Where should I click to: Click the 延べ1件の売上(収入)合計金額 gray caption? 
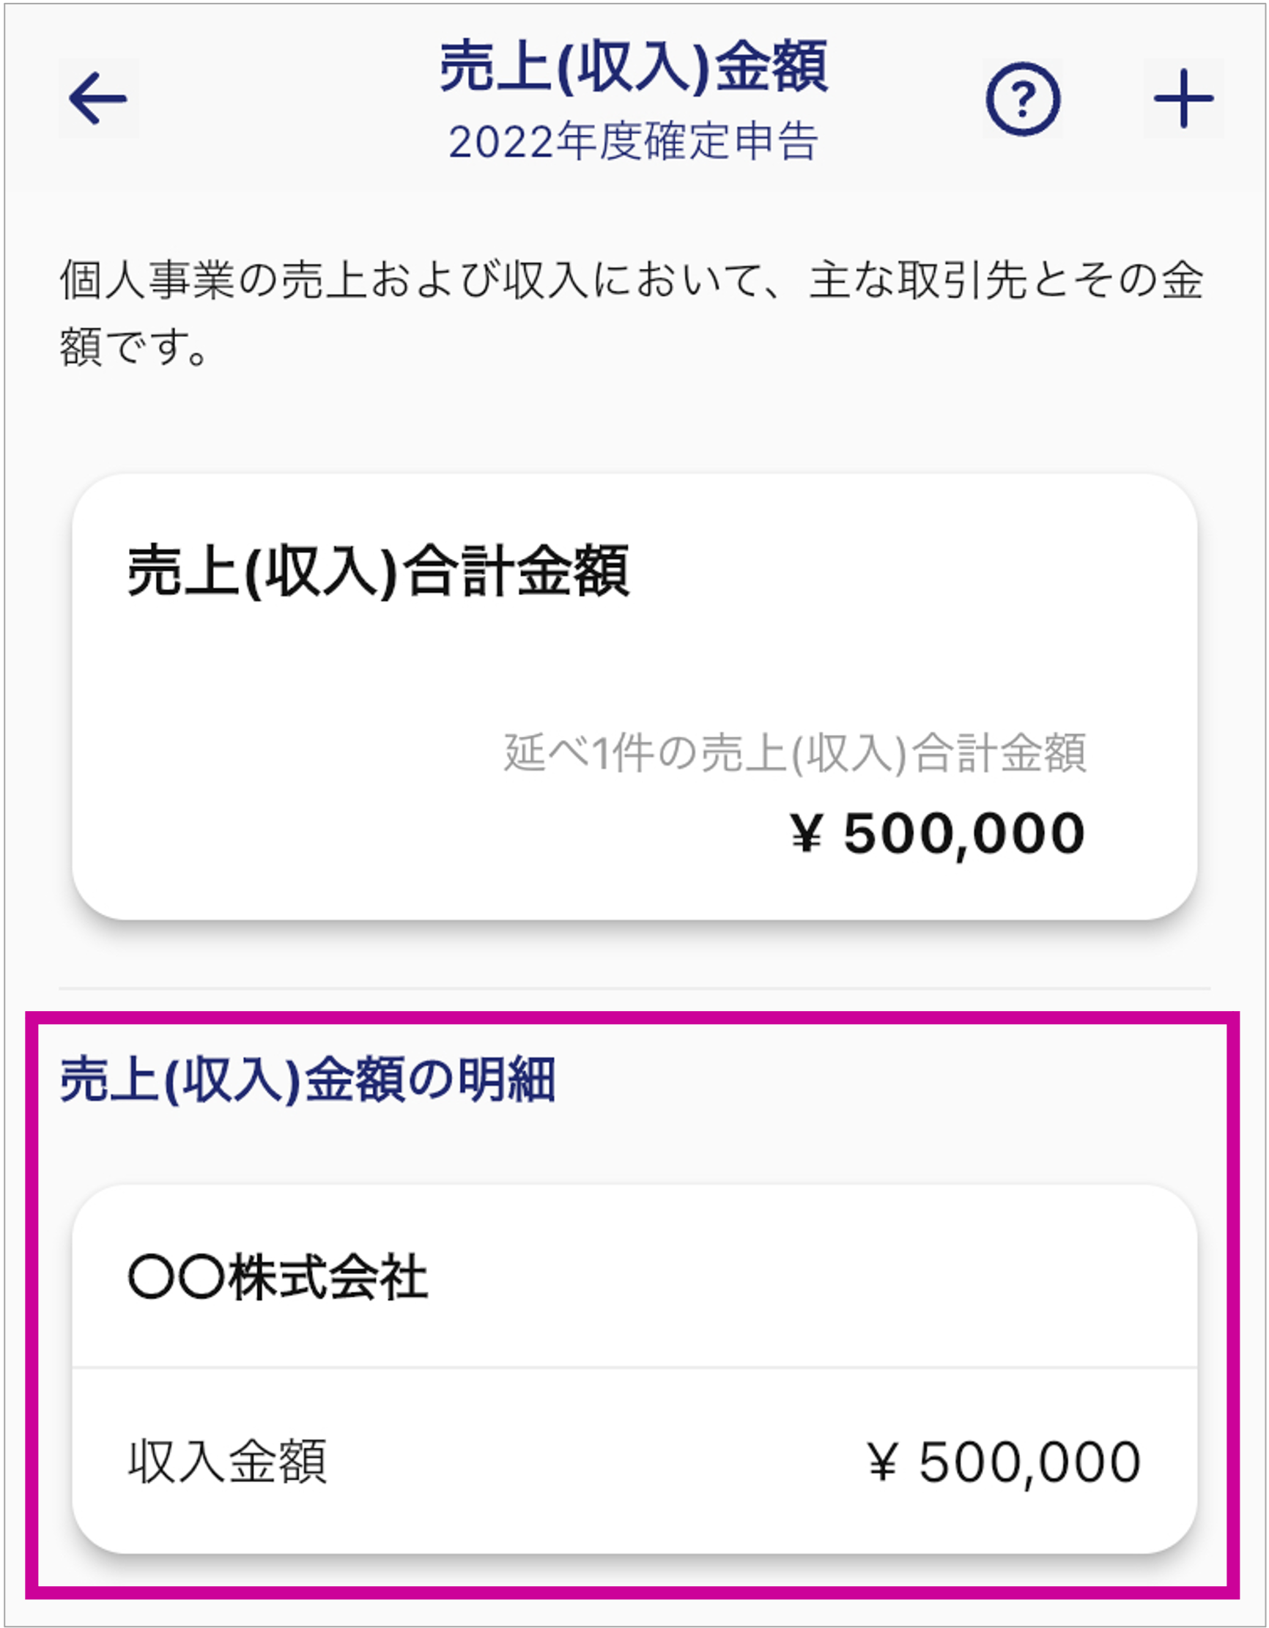pos(795,753)
